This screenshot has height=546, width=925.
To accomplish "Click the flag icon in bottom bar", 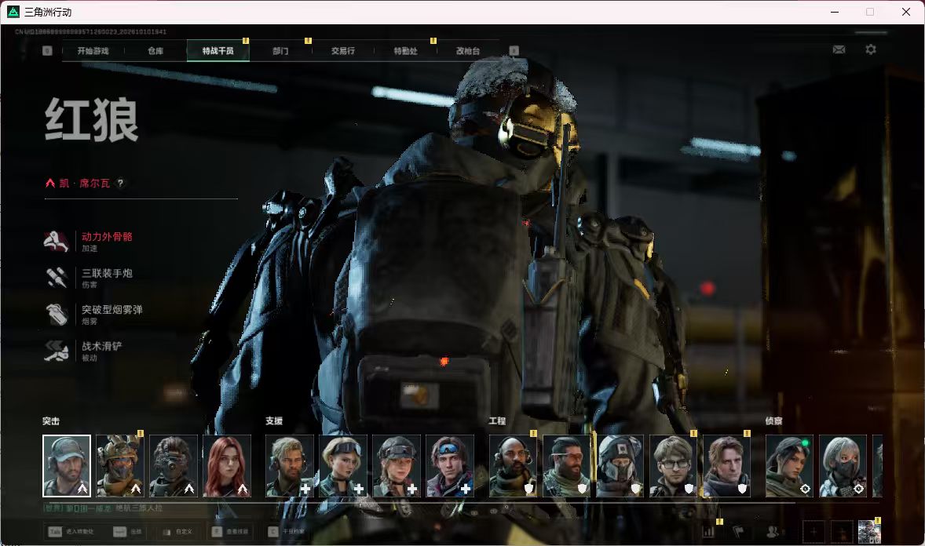I will coord(738,531).
